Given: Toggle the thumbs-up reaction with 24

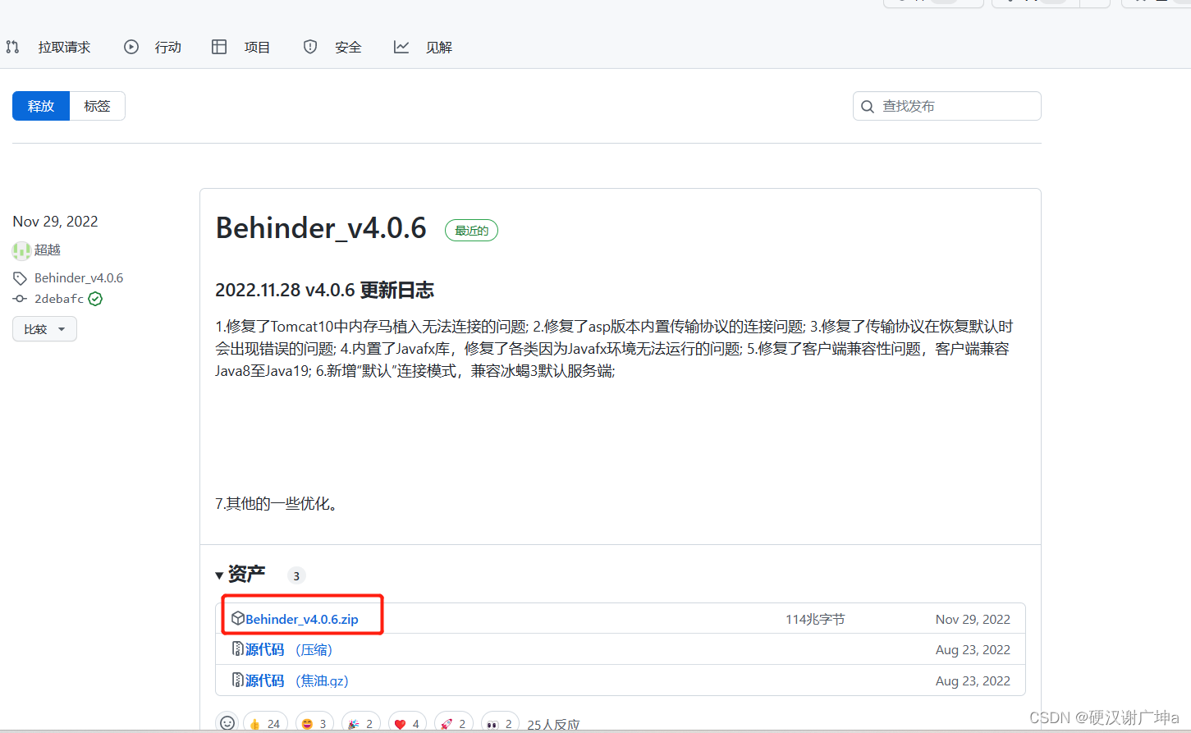Looking at the screenshot, I should (x=265, y=723).
